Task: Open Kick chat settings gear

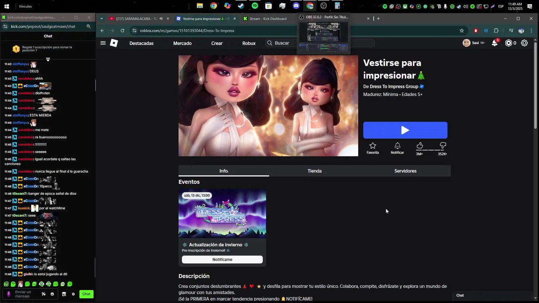Action: pyautogui.click(x=73, y=294)
